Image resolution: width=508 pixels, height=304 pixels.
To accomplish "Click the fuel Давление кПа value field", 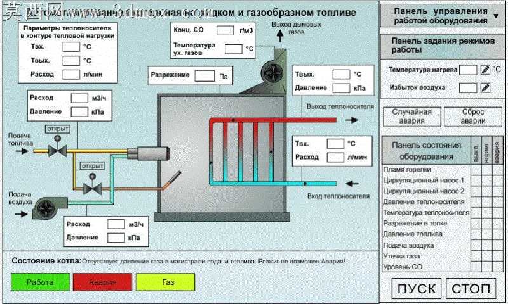I will [x=79, y=112].
